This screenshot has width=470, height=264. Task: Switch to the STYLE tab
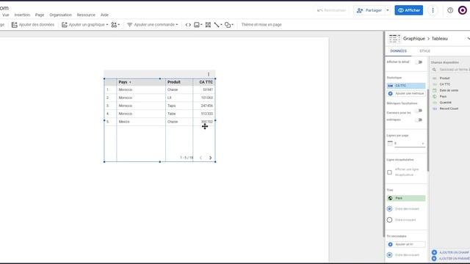pos(424,51)
